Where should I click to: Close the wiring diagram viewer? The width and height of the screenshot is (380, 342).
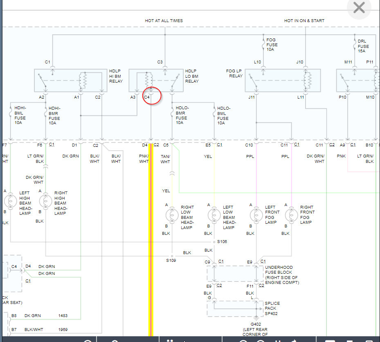(359, 8)
